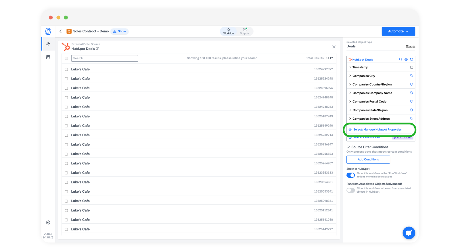
Task: Open the templates layout icon in left sidebar
Action: 48,57
